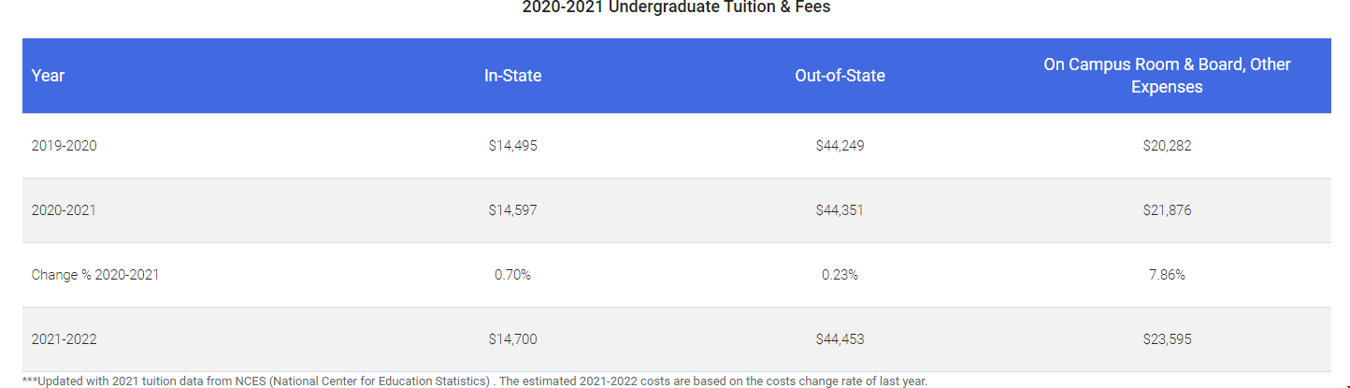Click the In-State column header
1350x388 pixels.
point(512,76)
